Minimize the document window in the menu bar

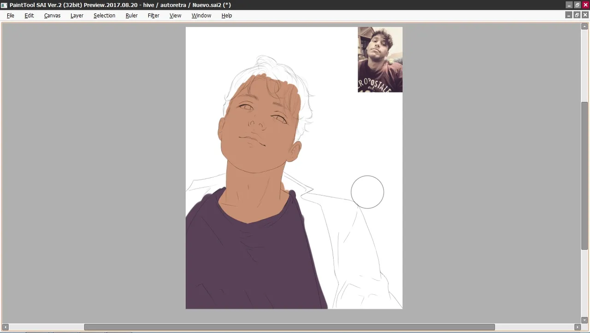[568, 15]
